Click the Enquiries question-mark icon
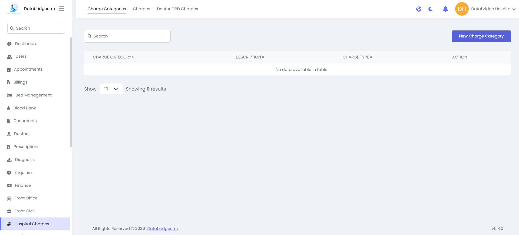The width and height of the screenshot is (519, 235). pyautogui.click(x=9, y=173)
